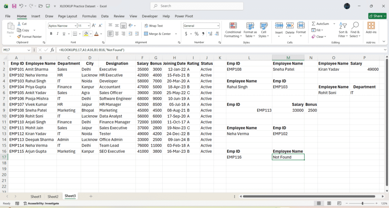Collapse the ribbon with the chevron

[x=384, y=42]
